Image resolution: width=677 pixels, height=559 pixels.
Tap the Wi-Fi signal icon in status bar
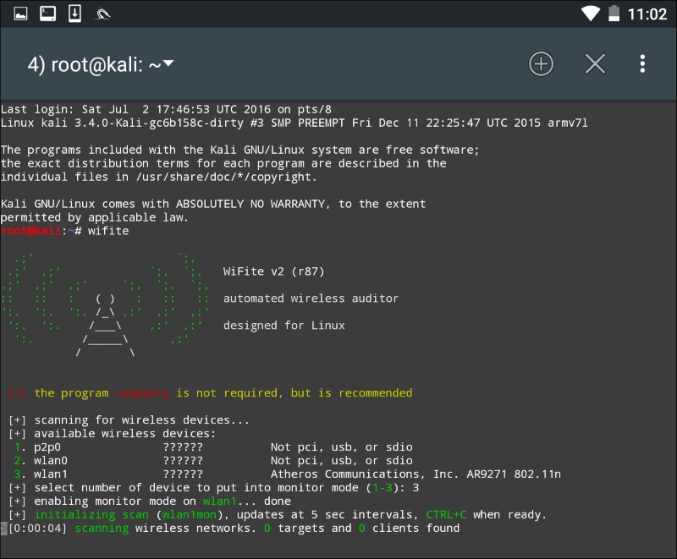tap(590, 14)
